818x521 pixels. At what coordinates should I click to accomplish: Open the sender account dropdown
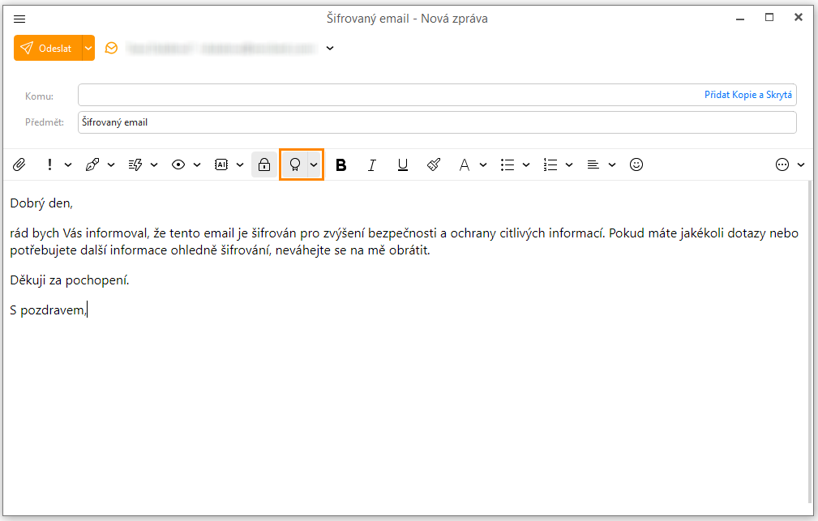[330, 49]
